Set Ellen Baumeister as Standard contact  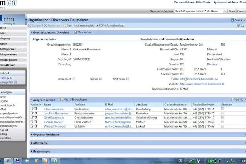[222, 109]
